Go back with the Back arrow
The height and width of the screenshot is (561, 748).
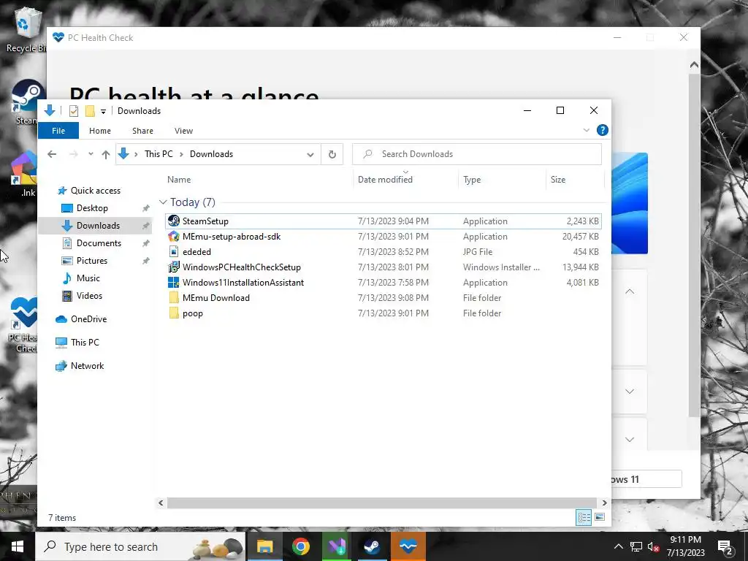pyautogui.click(x=52, y=154)
